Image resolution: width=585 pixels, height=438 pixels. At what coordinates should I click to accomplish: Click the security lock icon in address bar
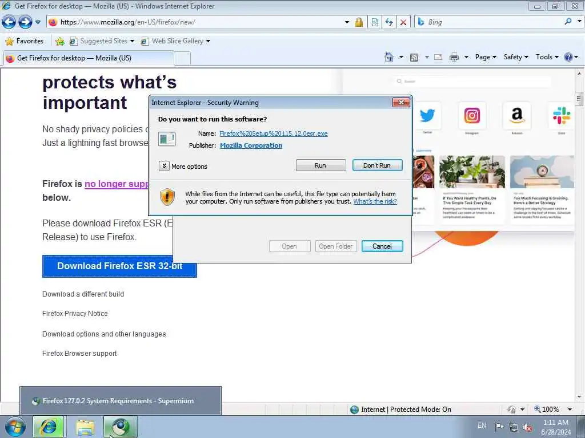pos(359,22)
